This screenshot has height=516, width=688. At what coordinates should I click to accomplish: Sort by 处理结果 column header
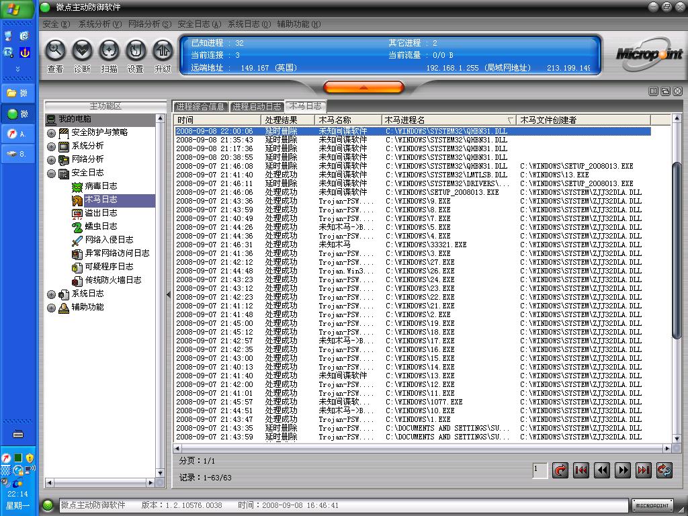point(288,120)
